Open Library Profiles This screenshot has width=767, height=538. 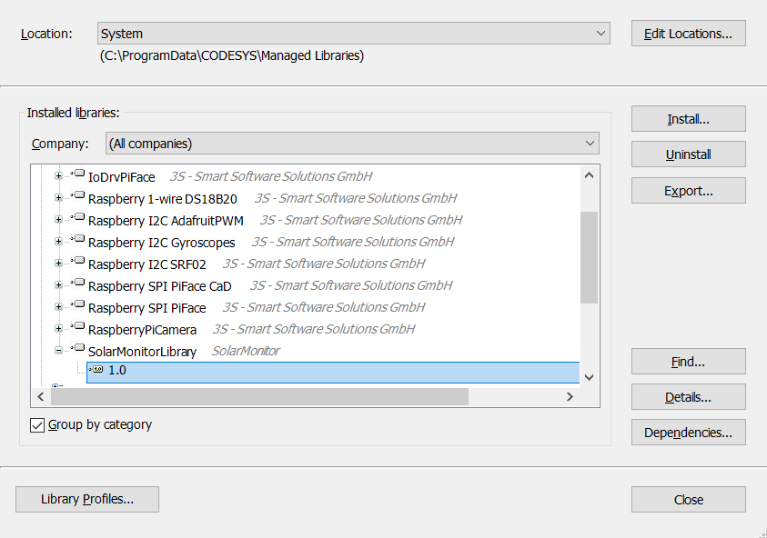(87, 499)
